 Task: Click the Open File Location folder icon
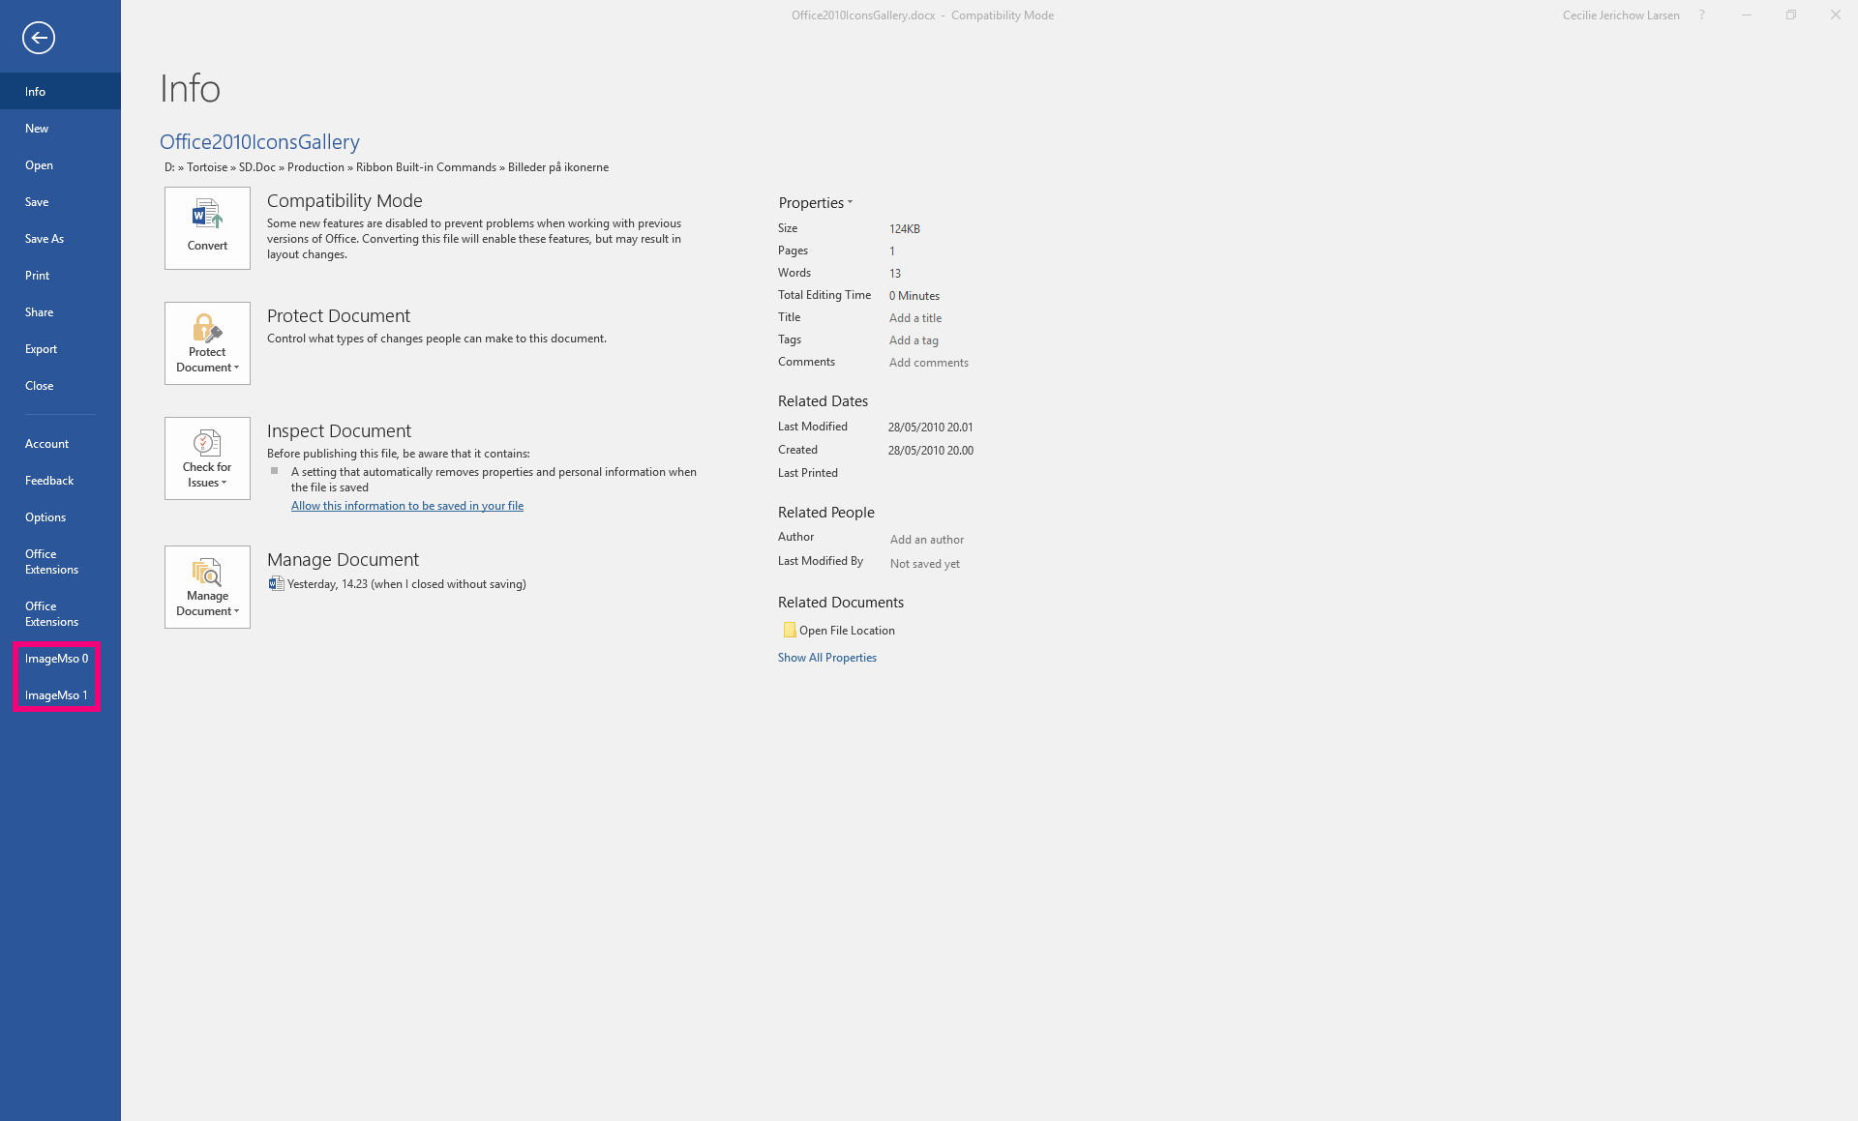[790, 630]
